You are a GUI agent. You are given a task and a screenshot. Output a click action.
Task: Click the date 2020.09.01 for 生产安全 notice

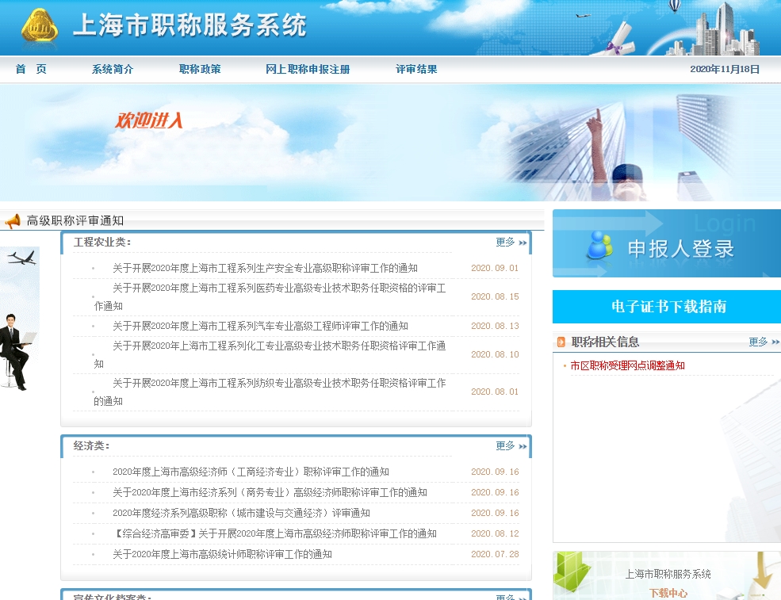click(495, 269)
